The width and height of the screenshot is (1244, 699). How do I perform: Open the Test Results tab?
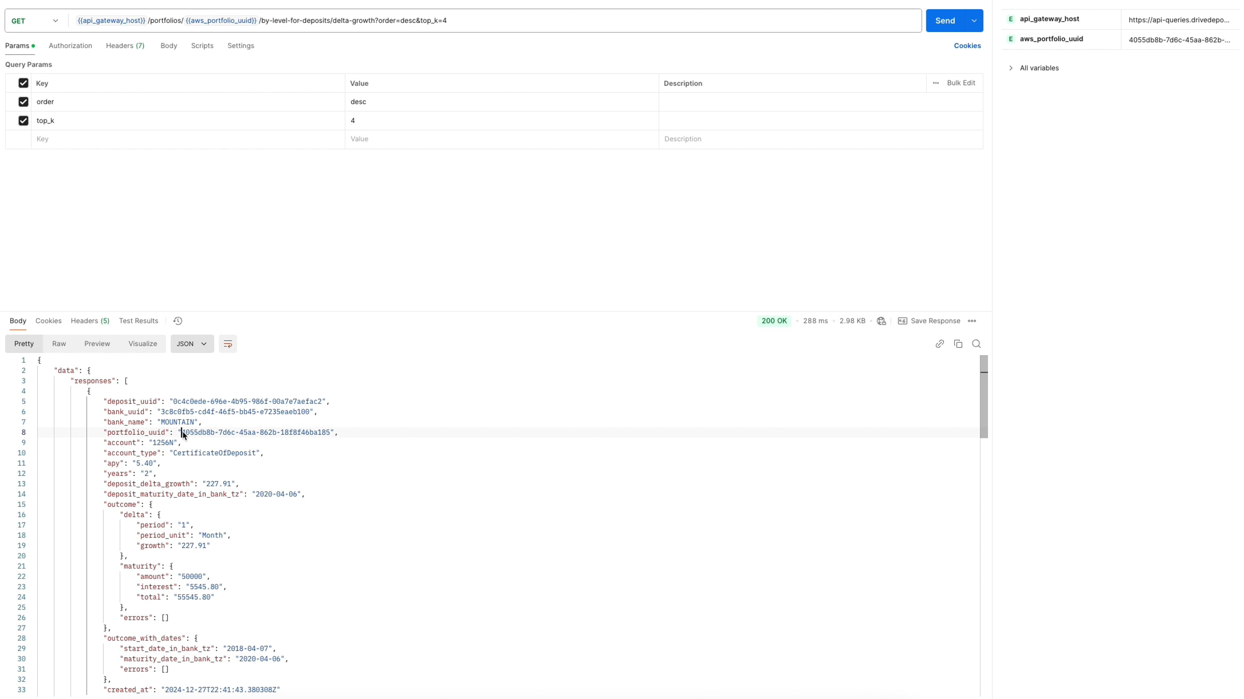point(138,321)
